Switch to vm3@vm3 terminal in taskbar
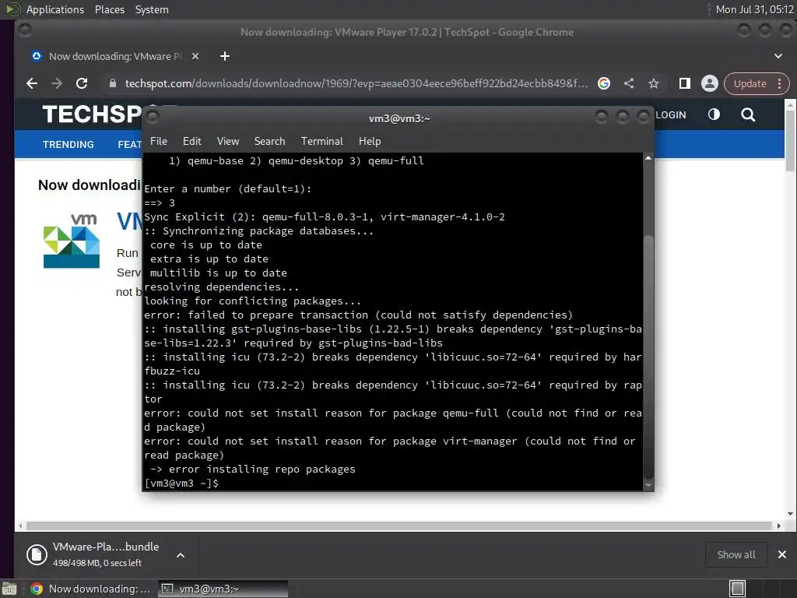The image size is (797, 598). [x=223, y=589]
